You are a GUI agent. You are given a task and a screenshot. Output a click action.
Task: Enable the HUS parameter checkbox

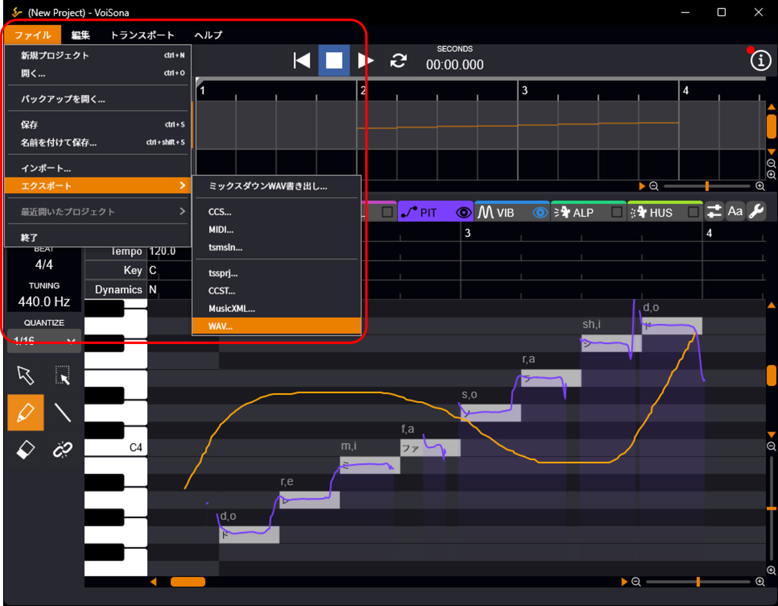[x=693, y=212]
